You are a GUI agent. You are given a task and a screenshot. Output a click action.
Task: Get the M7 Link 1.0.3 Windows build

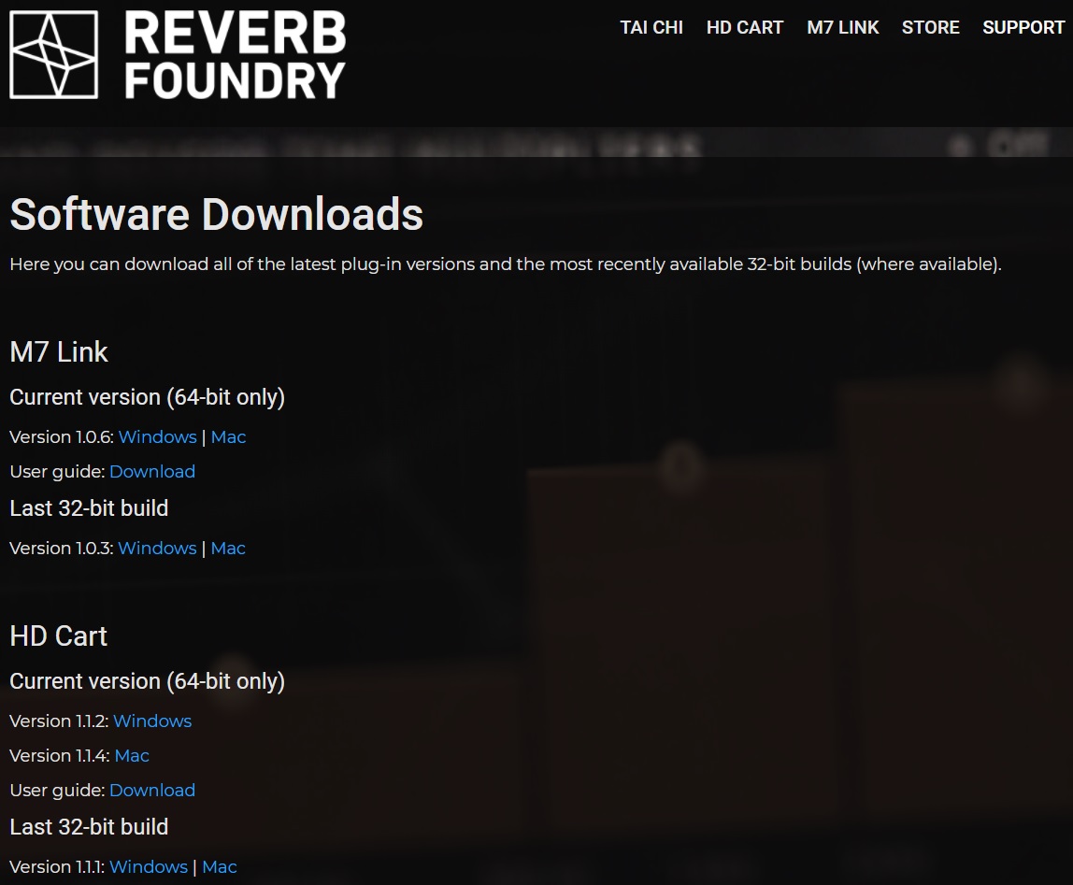click(x=156, y=548)
